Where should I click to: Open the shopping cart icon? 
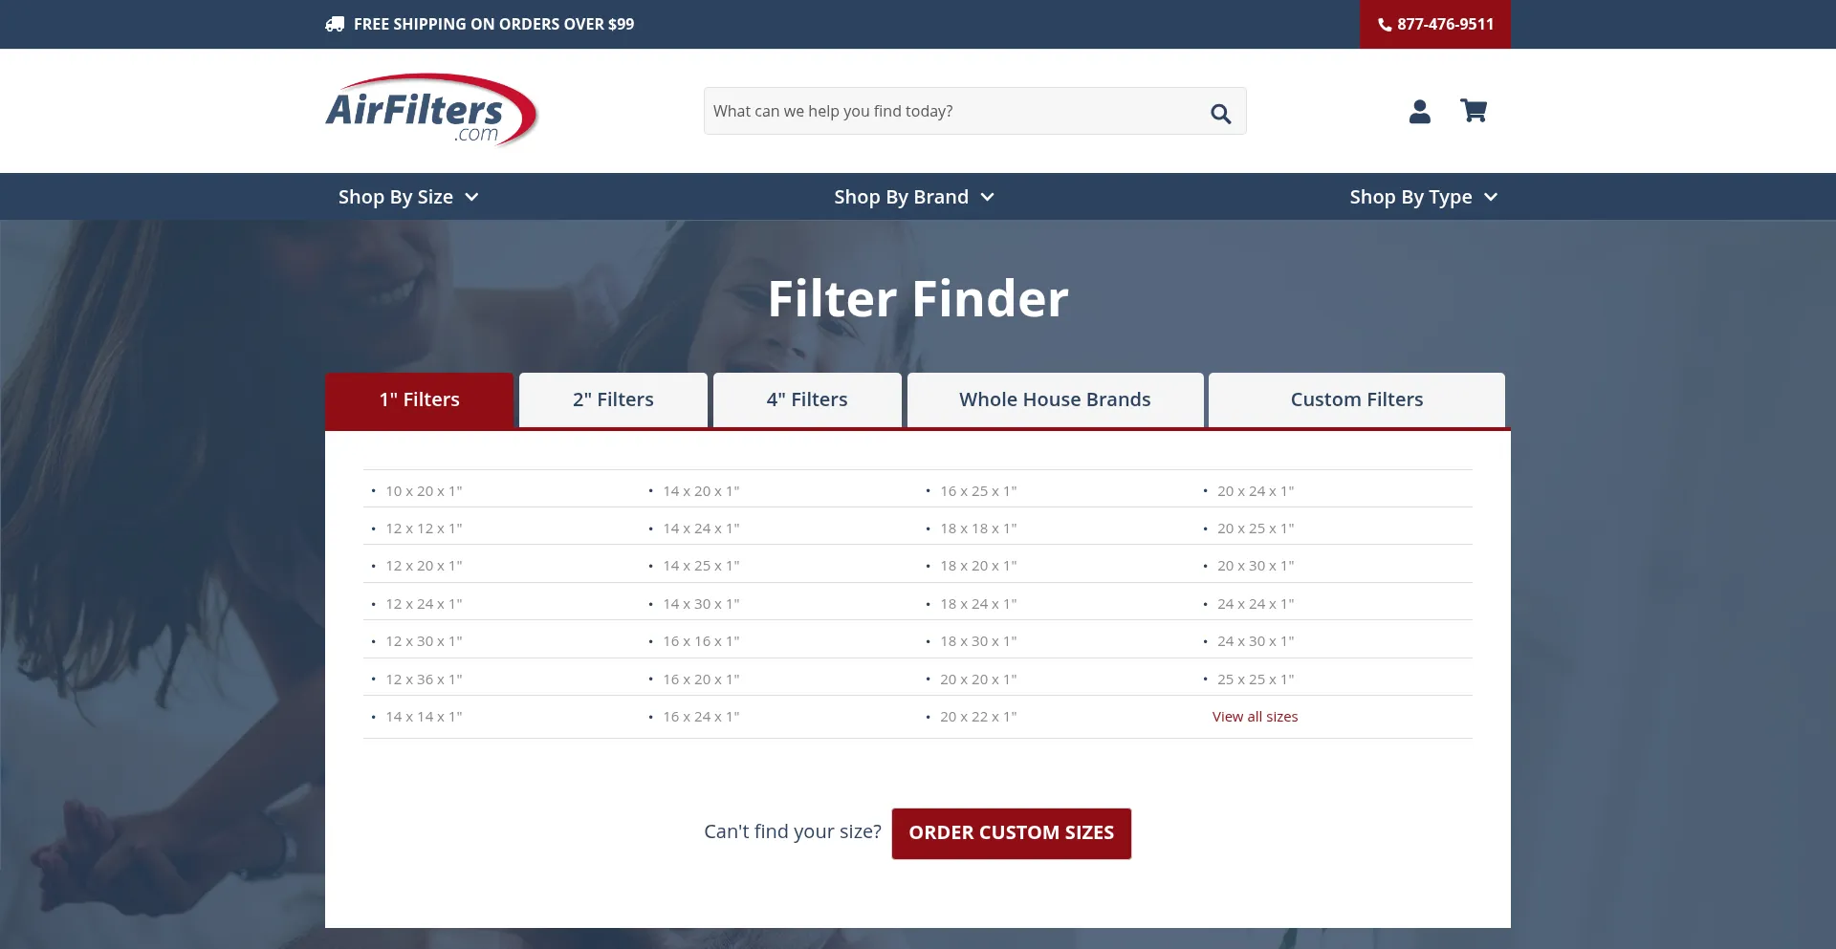click(1474, 111)
